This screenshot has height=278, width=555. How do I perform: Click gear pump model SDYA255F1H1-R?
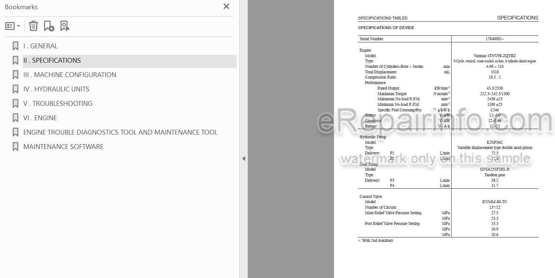point(494,170)
